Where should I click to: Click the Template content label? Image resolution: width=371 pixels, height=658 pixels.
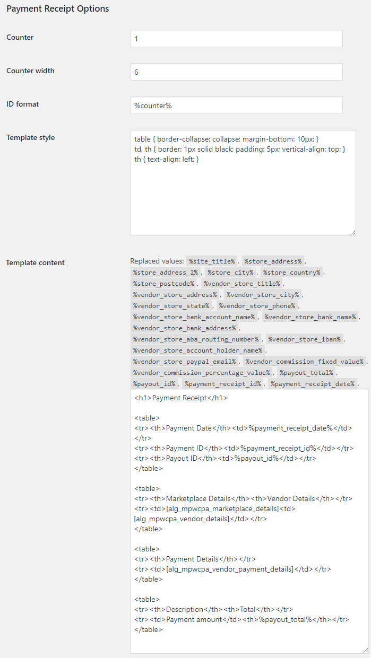(36, 262)
